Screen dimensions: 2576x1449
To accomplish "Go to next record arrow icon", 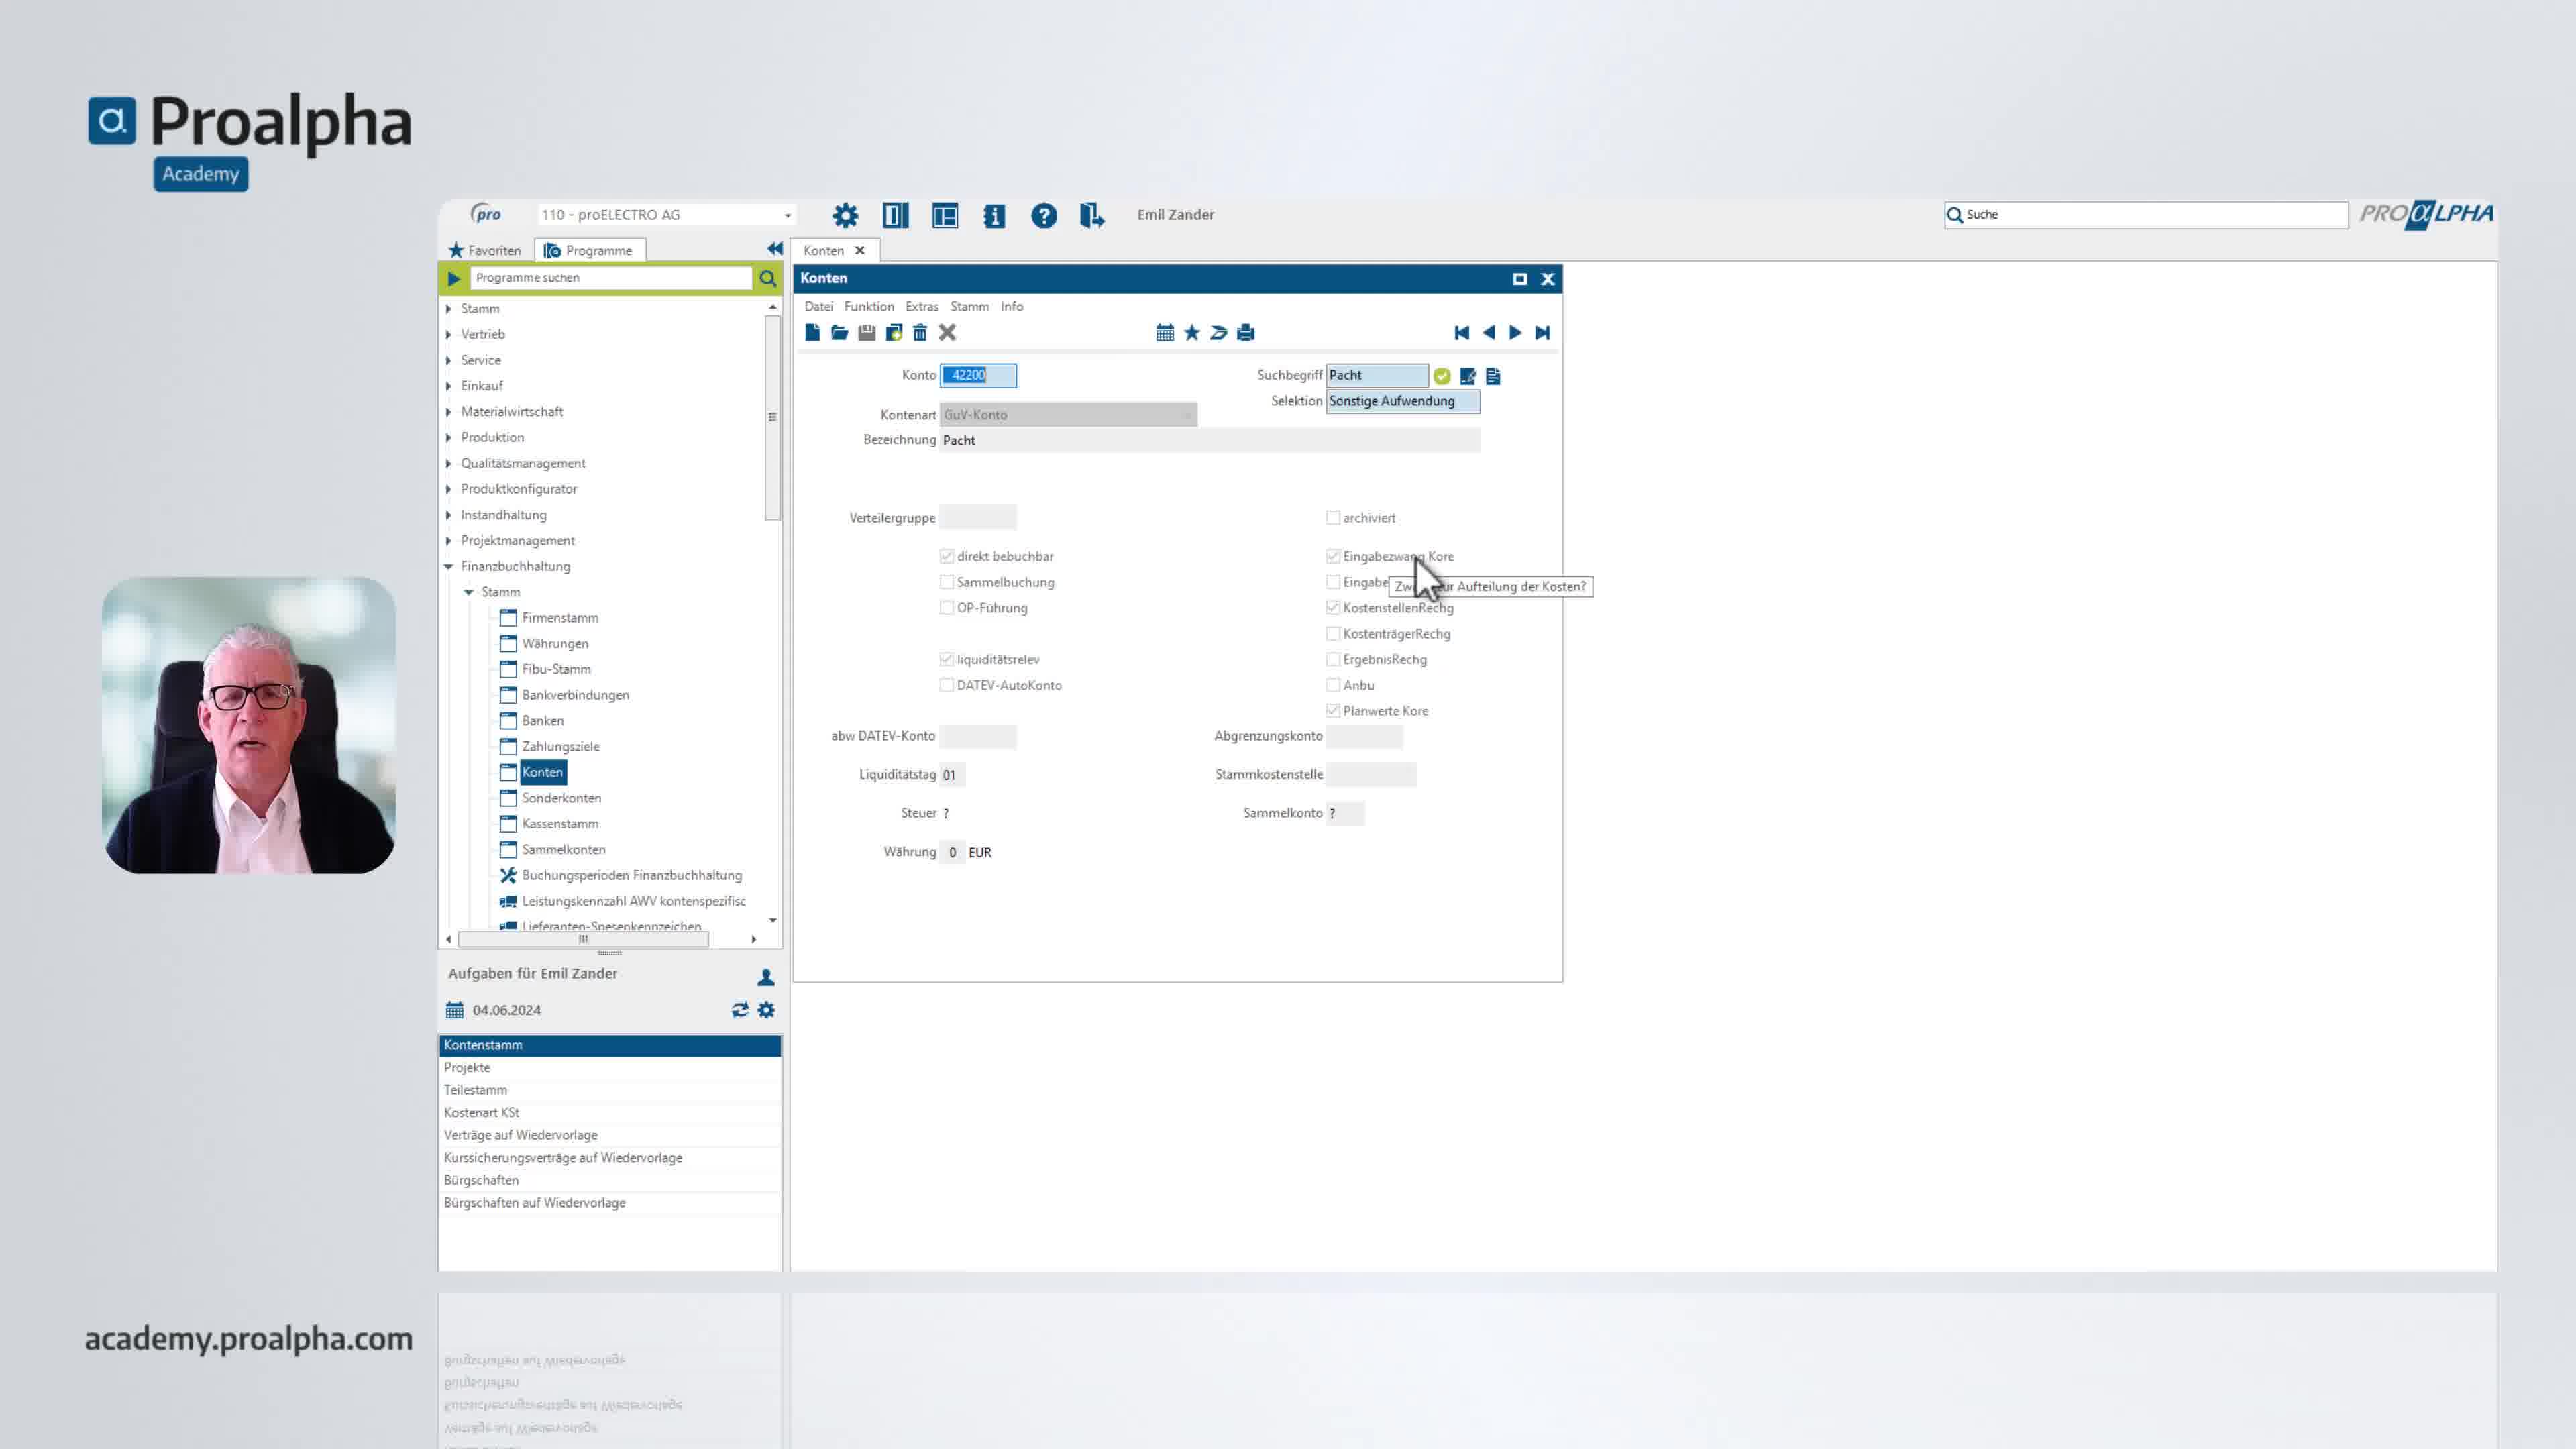I will click(1515, 333).
